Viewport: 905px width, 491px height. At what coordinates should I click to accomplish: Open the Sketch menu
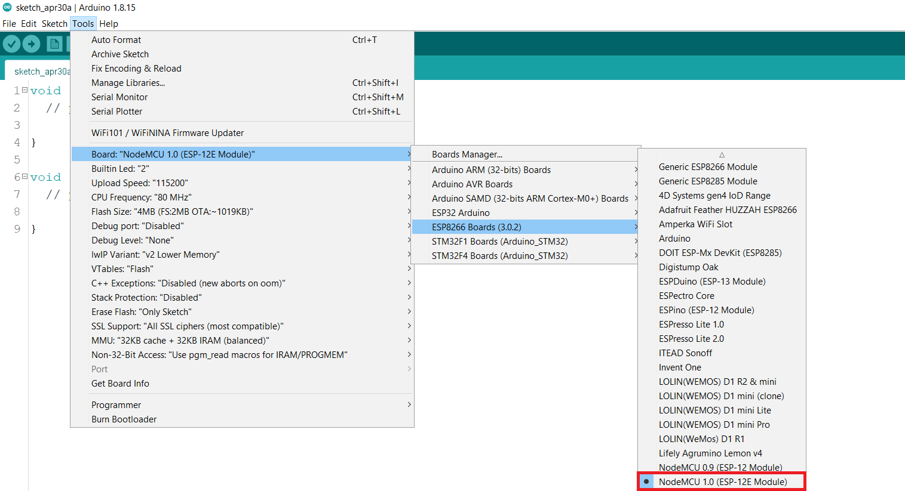coord(54,24)
